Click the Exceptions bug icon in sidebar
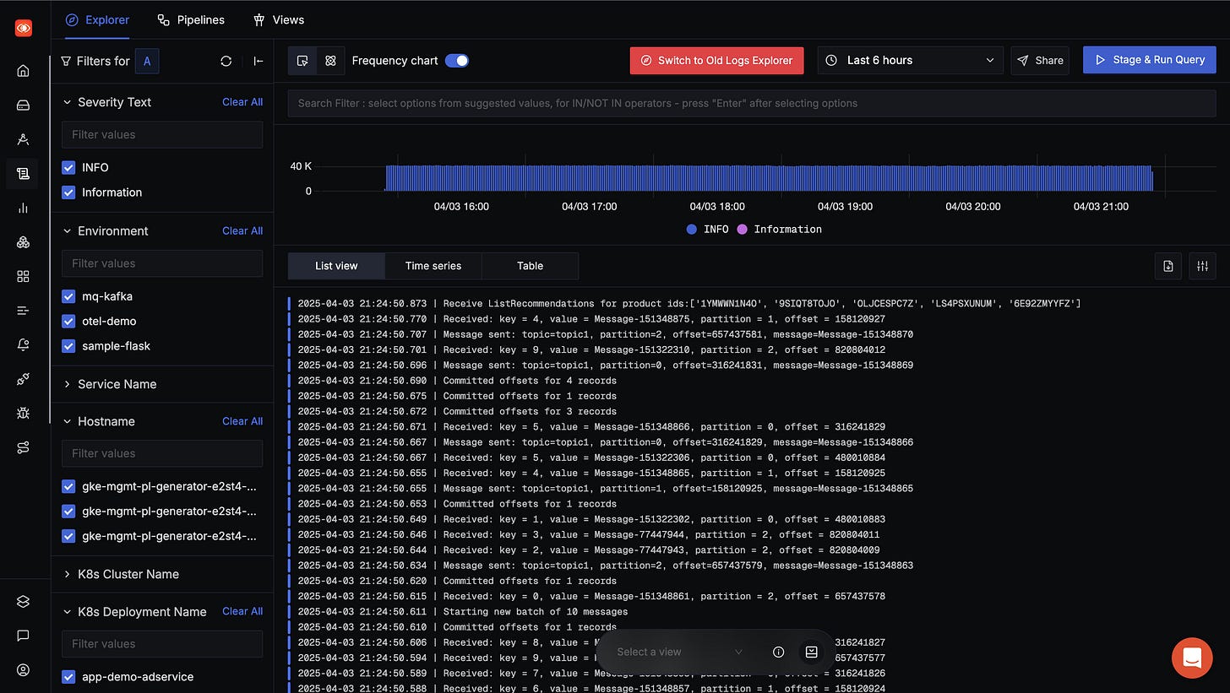This screenshot has width=1230, height=693. coord(23,414)
